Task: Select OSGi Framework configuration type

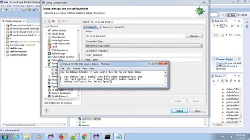Action: [x=60, y=50]
